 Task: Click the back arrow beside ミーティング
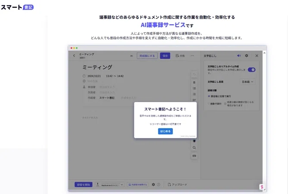[74, 56]
